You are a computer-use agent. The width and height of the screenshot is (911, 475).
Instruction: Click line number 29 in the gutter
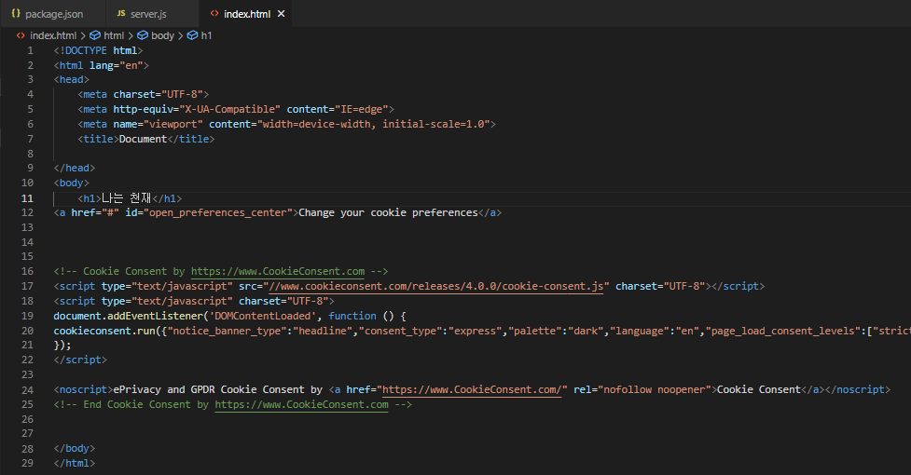coord(27,463)
